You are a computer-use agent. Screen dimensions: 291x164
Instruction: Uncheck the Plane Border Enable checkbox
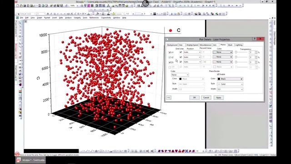(218, 74)
